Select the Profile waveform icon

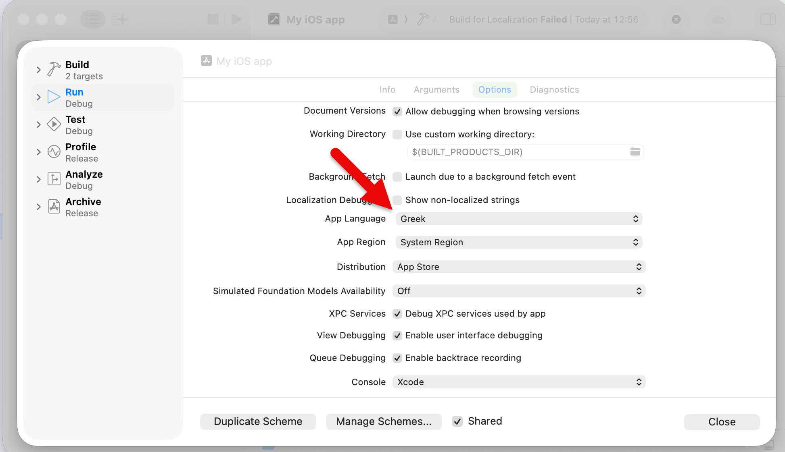click(x=54, y=152)
